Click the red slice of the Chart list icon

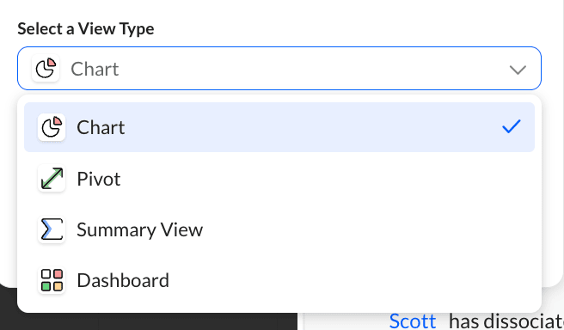point(58,121)
